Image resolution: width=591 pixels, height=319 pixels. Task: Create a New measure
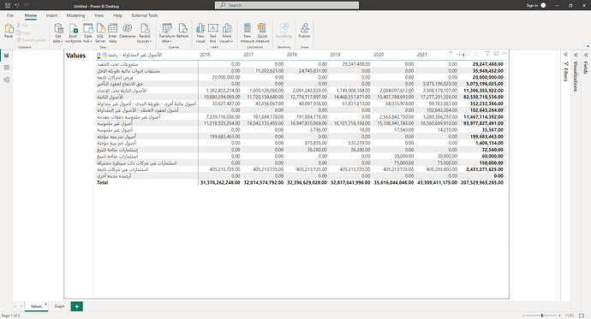248,33
